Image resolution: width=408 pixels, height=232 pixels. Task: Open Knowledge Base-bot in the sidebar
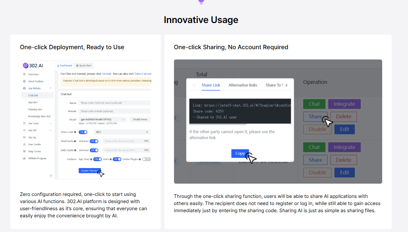click(39, 116)
